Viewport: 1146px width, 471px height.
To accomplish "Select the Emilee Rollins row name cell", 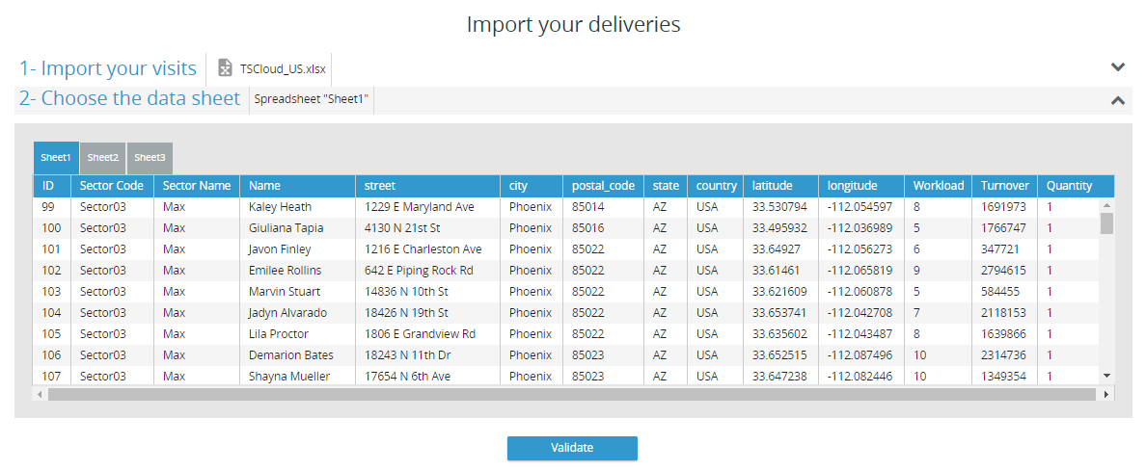I will 285,271.
